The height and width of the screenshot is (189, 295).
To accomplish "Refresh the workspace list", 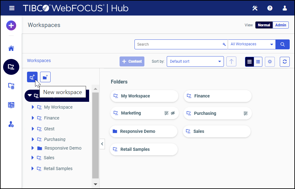I will point(284,62).
